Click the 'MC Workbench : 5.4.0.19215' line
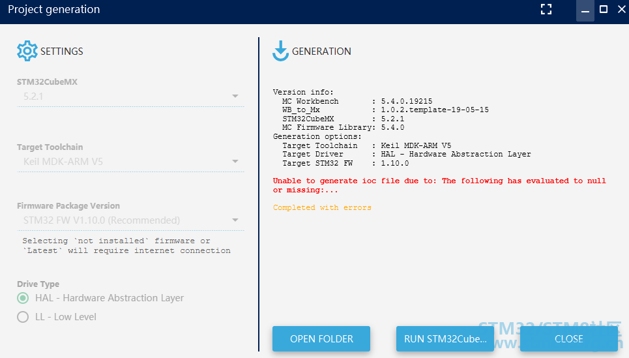Viewport: 629px width, 358px height. click(357, 101)
